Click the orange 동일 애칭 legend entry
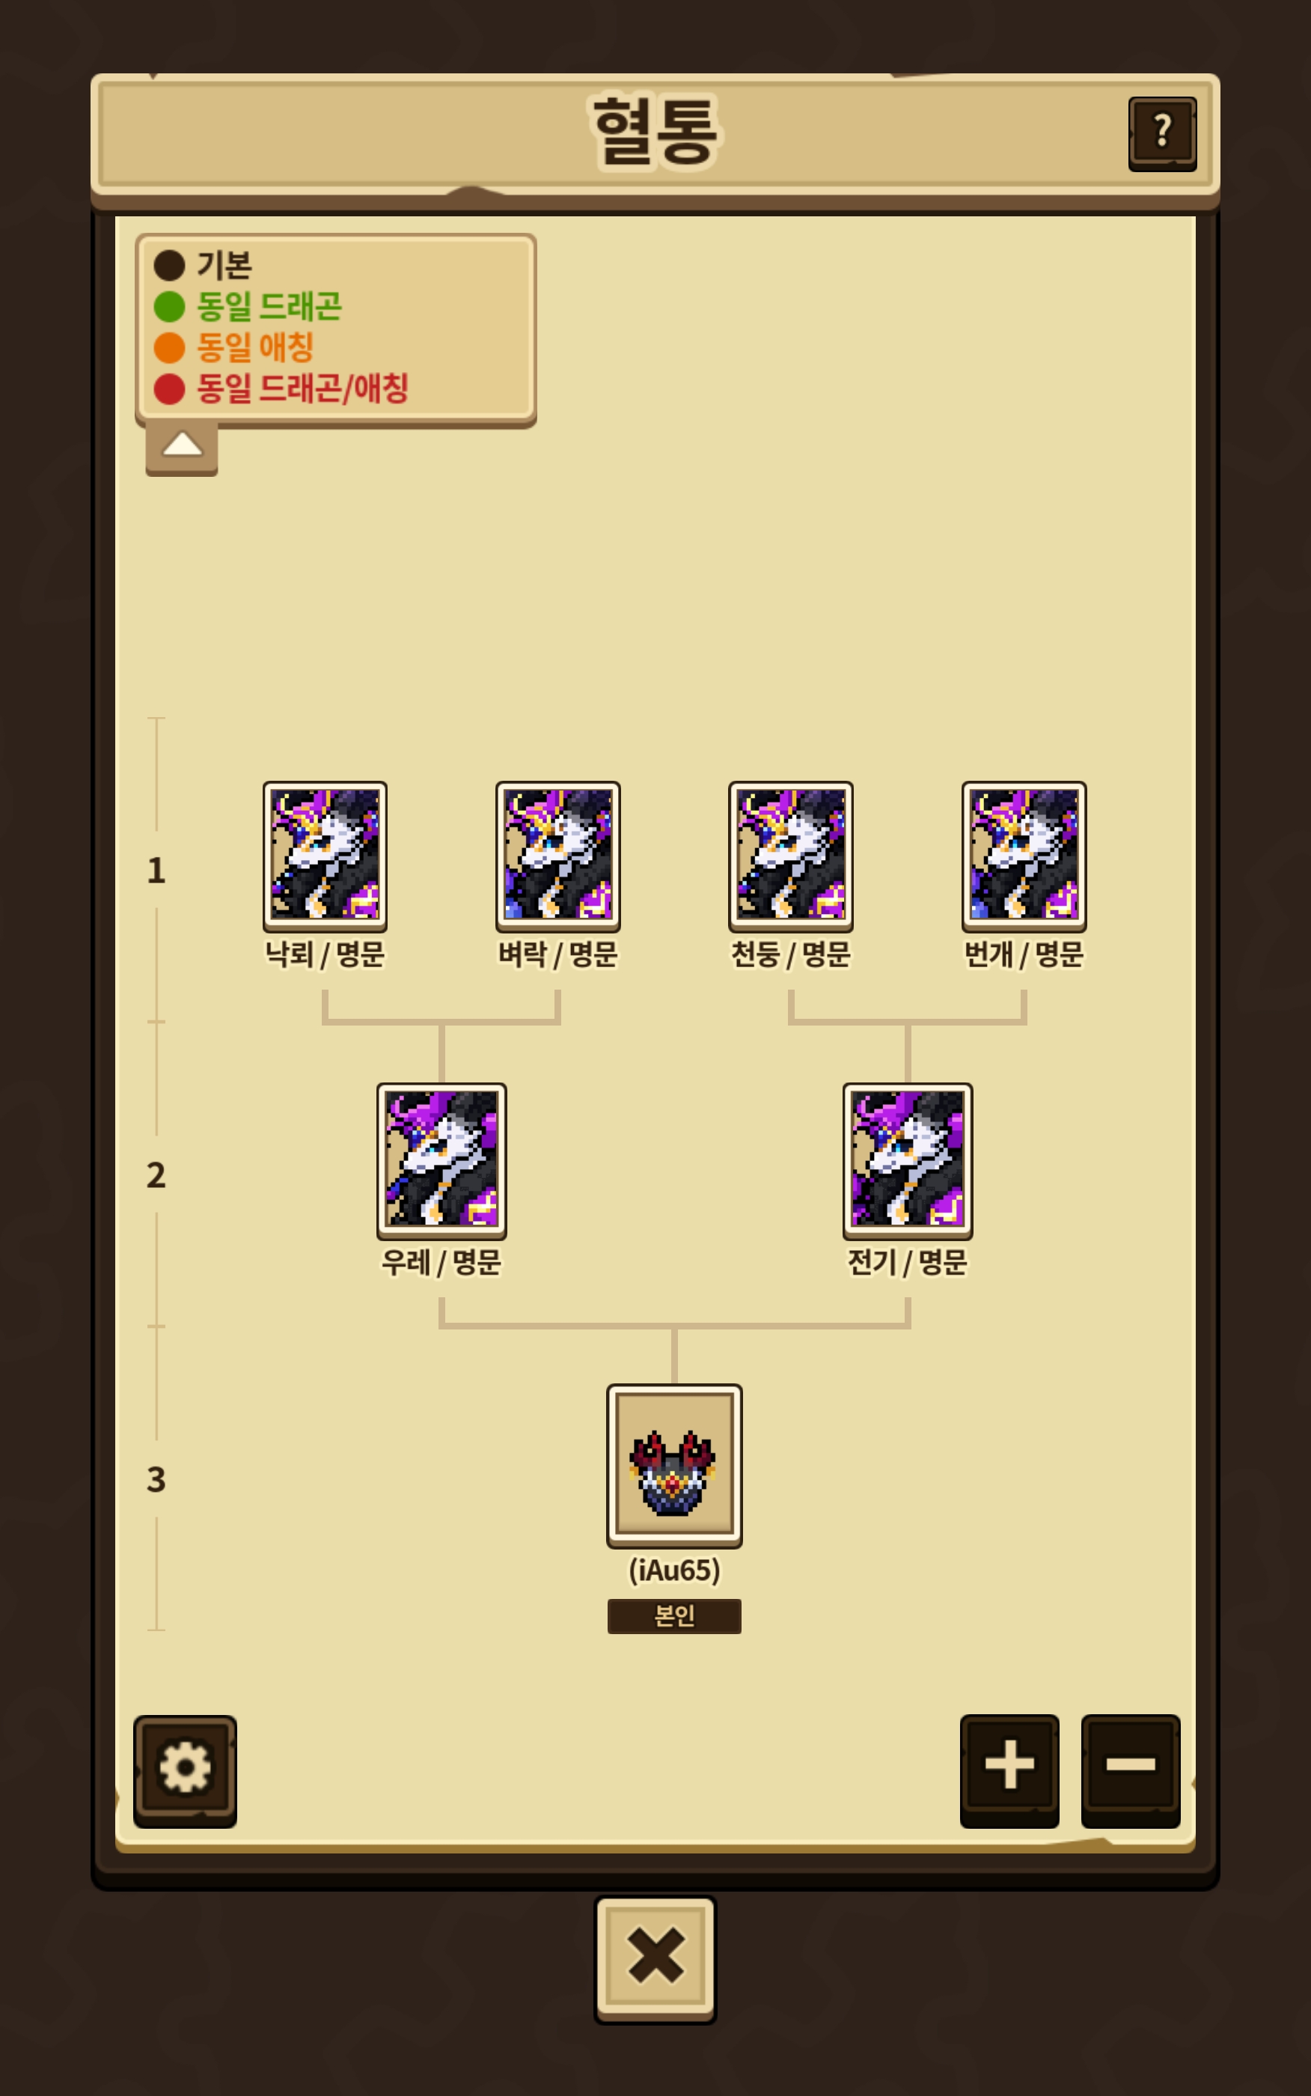Screen dimensions: 1311x2096 [234, 348]
